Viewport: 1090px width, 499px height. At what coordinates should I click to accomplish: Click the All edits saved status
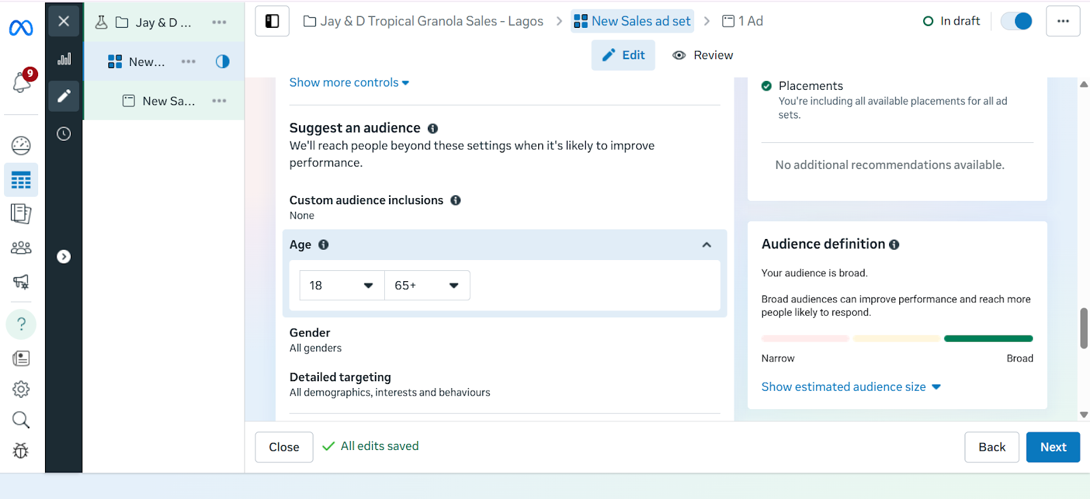pyautogui.click(x=371, y=446)
